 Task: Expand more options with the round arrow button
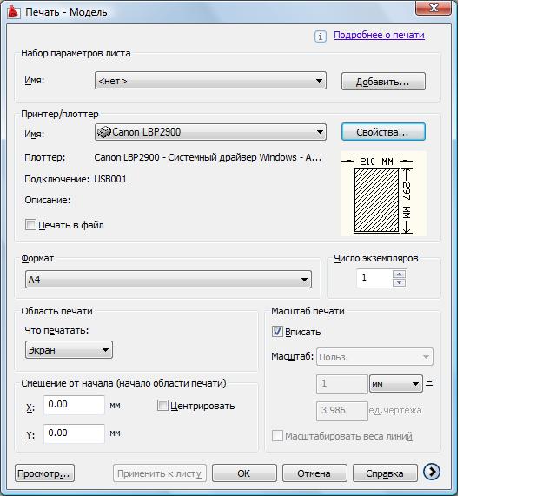click(432, 472)
